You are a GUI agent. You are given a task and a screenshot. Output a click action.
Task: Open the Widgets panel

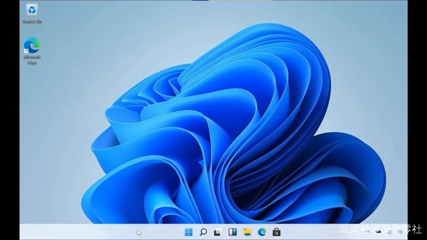coord(232,232)
